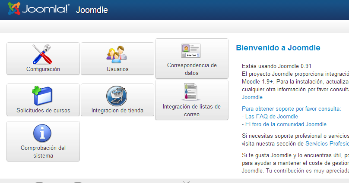349x183 pixels.
Task: Click the Usuarios people icon
Action: 117,54
